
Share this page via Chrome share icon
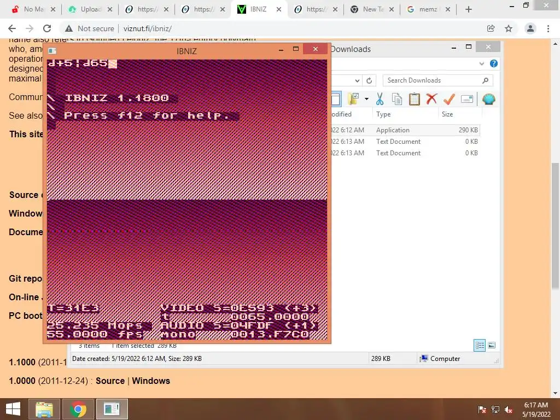point(491,28)
